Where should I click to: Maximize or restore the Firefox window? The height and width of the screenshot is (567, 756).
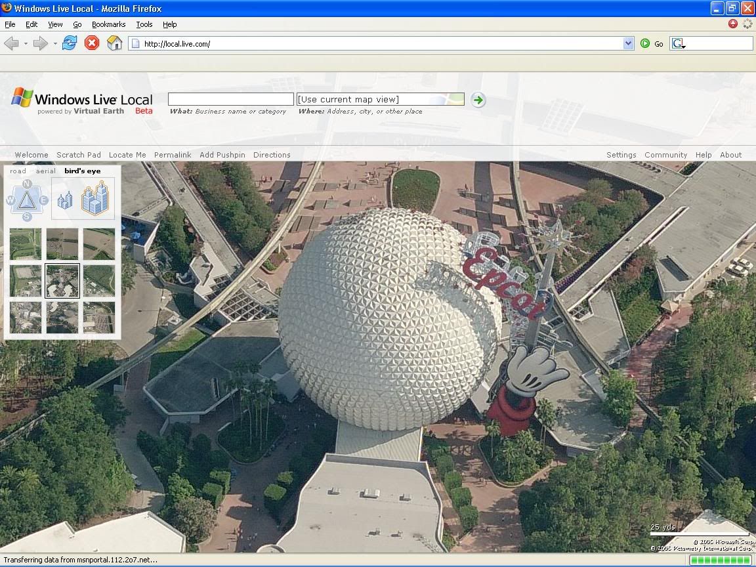732,8
